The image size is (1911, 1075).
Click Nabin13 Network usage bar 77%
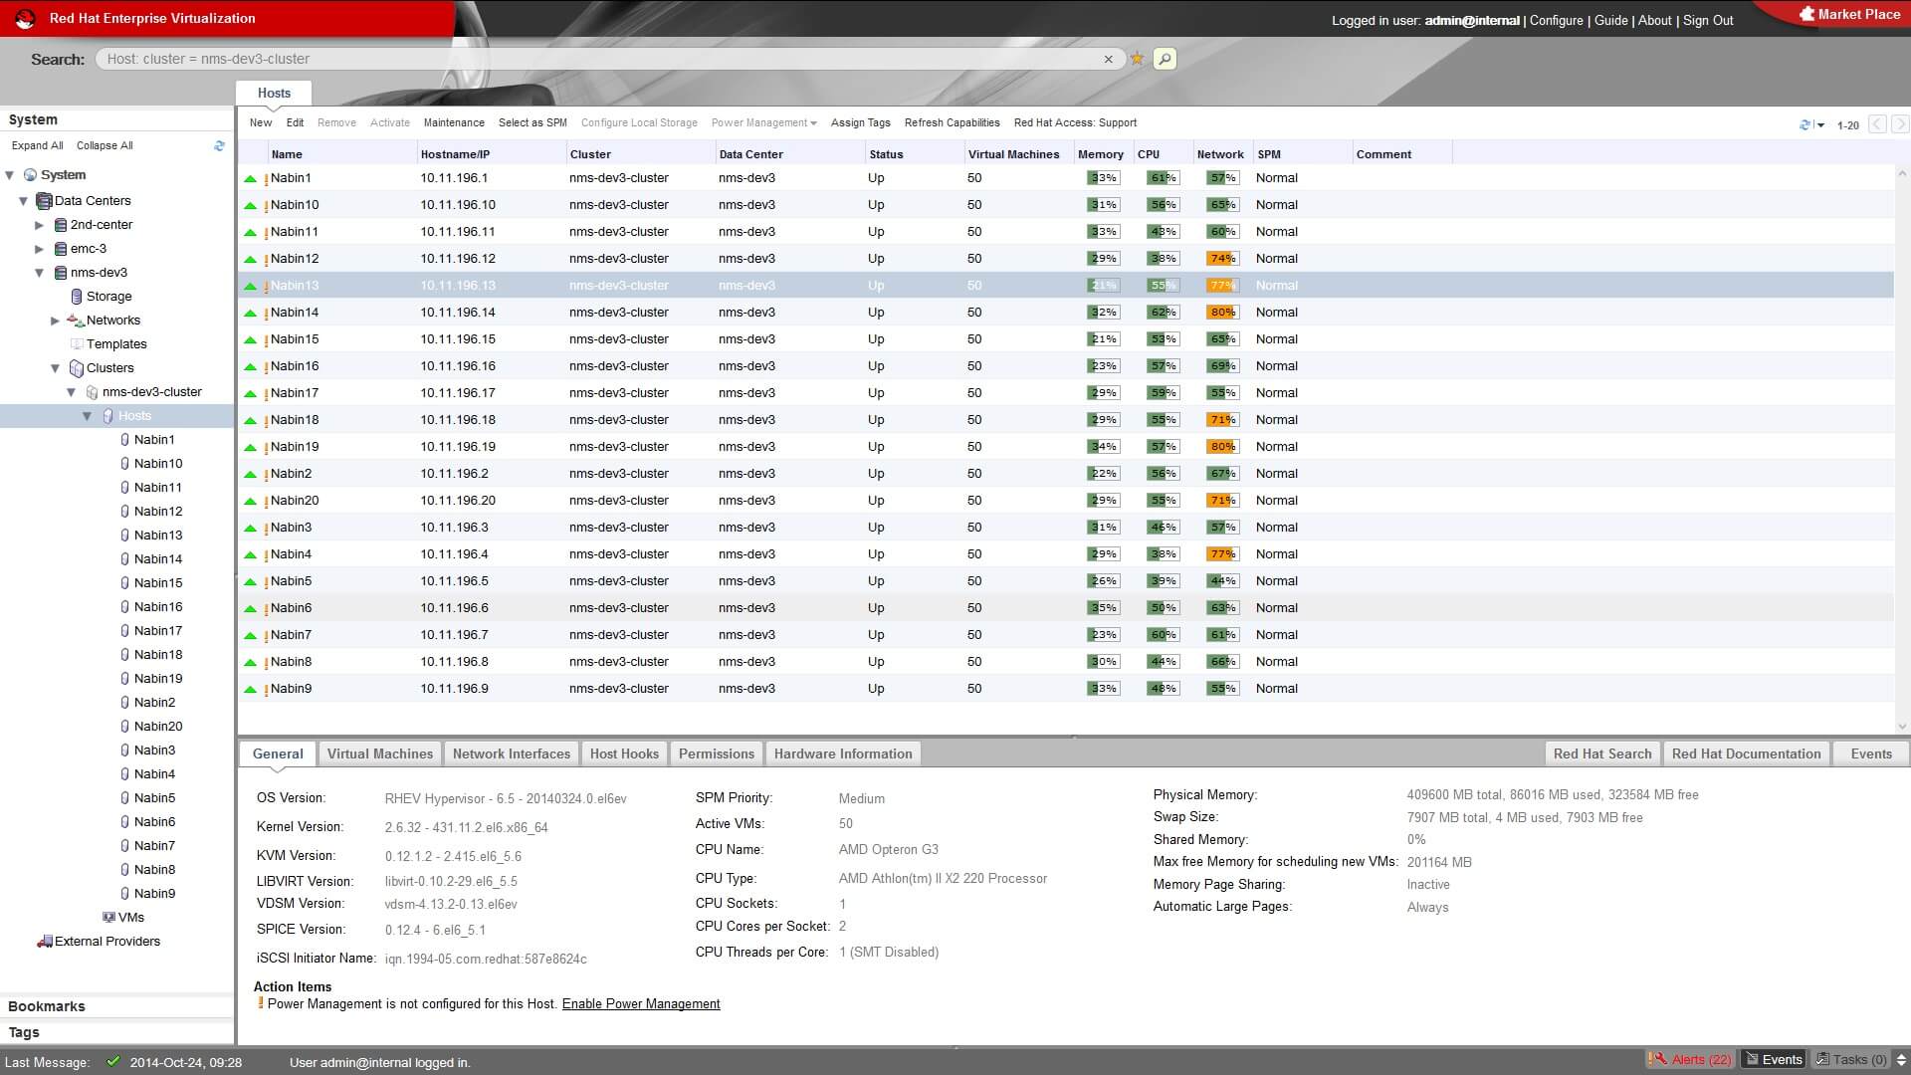coord(1222,286)
